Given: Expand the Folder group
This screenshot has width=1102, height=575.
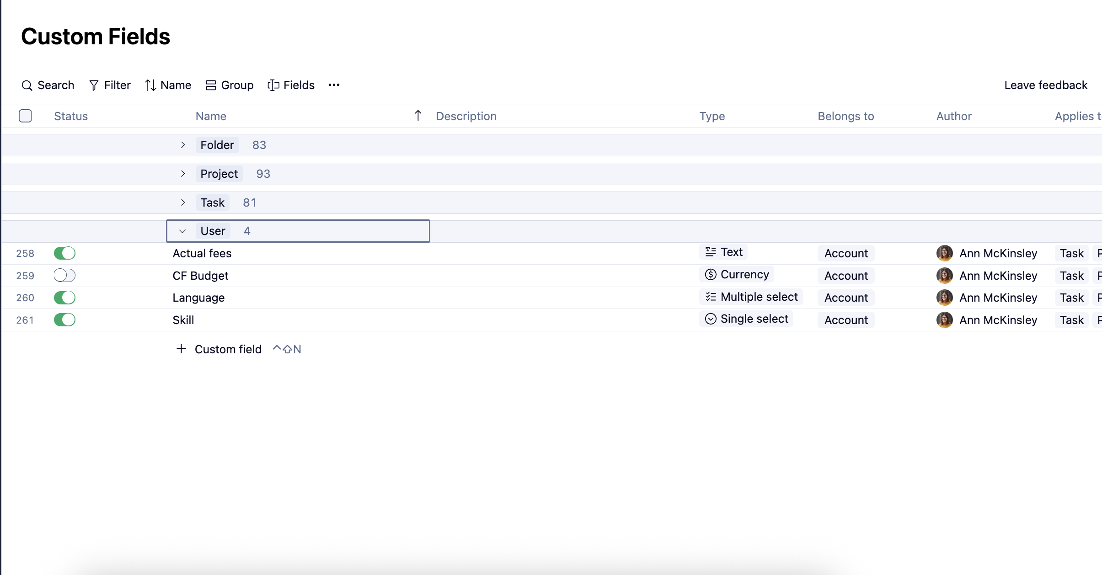Looking at the screenshot, I should [x=183, y=145].
